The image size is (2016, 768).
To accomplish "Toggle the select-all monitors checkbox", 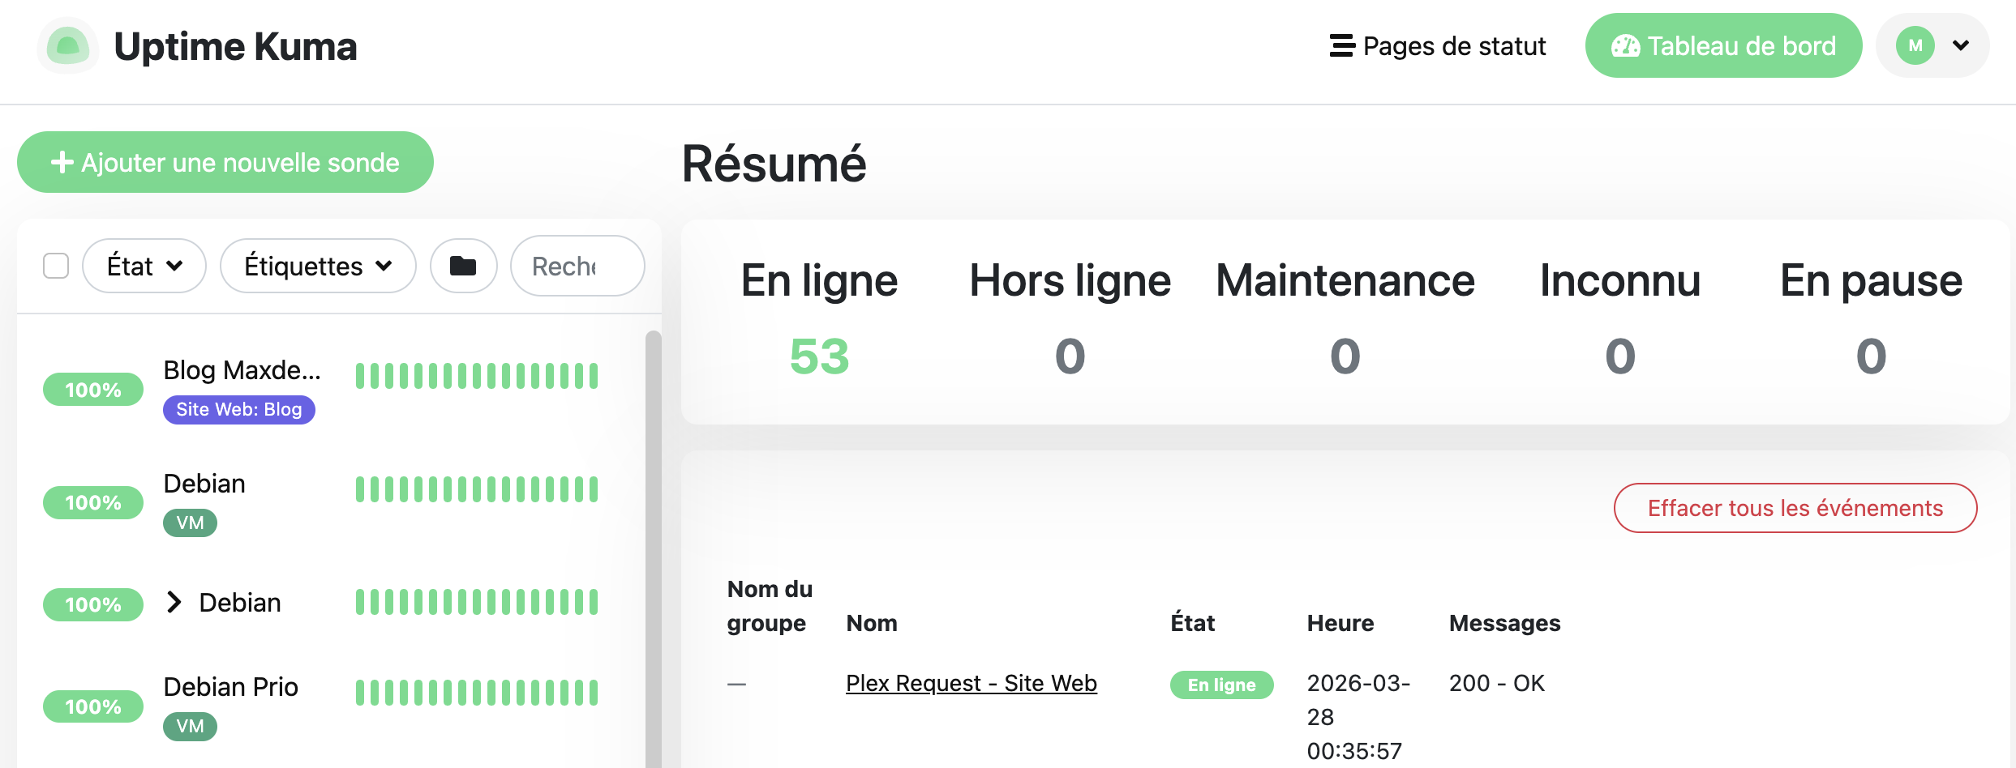I will point(56,265).
